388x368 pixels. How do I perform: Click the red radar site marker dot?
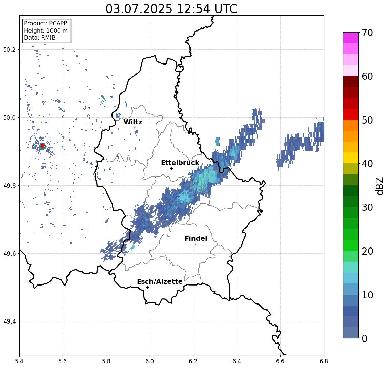tap(43, 146)
